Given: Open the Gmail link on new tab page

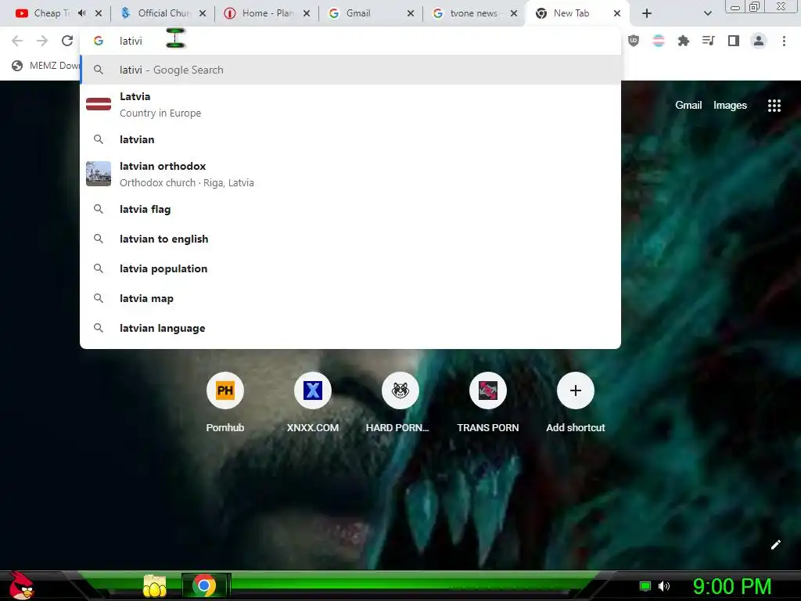Looking at the screenshot, I should tap(688, 106).
